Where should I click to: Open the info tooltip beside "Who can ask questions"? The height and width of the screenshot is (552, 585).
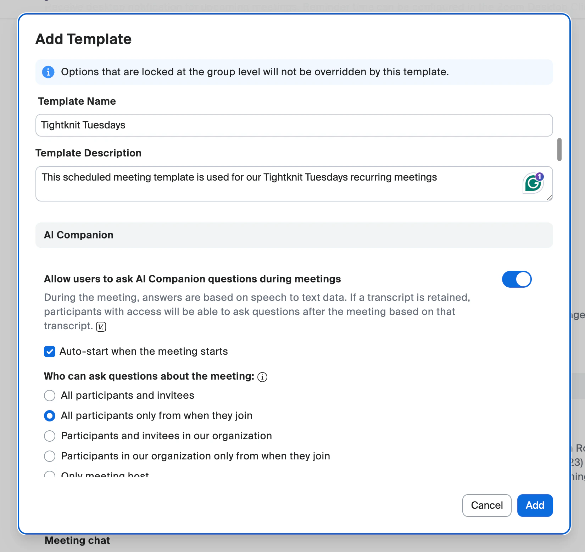[x=262, y=377]
